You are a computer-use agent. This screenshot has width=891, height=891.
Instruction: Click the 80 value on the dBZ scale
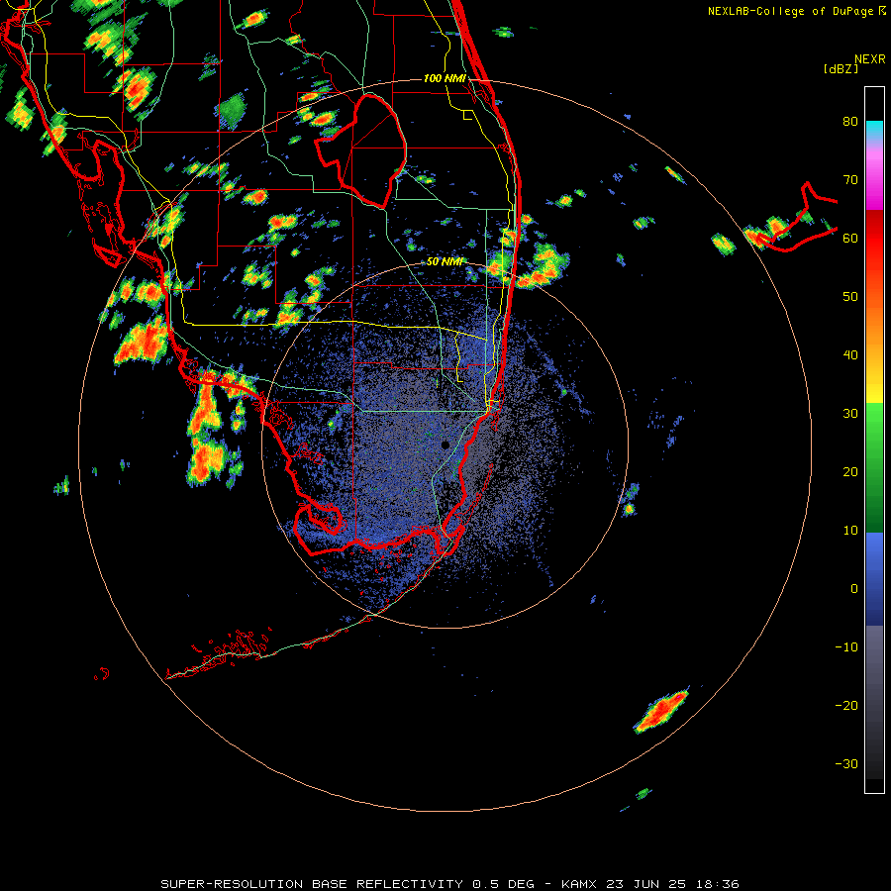pos(850,122)
